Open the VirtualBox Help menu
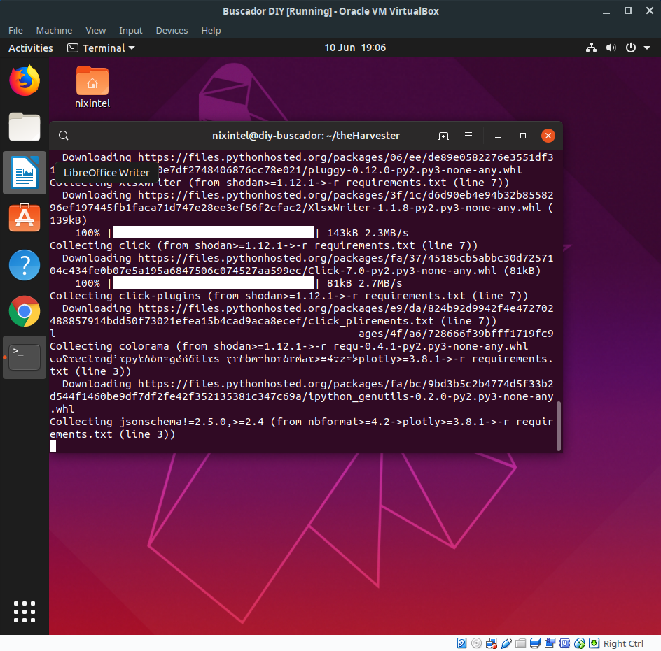The width and height of the screenshot is (661, 651). (211, 30)
